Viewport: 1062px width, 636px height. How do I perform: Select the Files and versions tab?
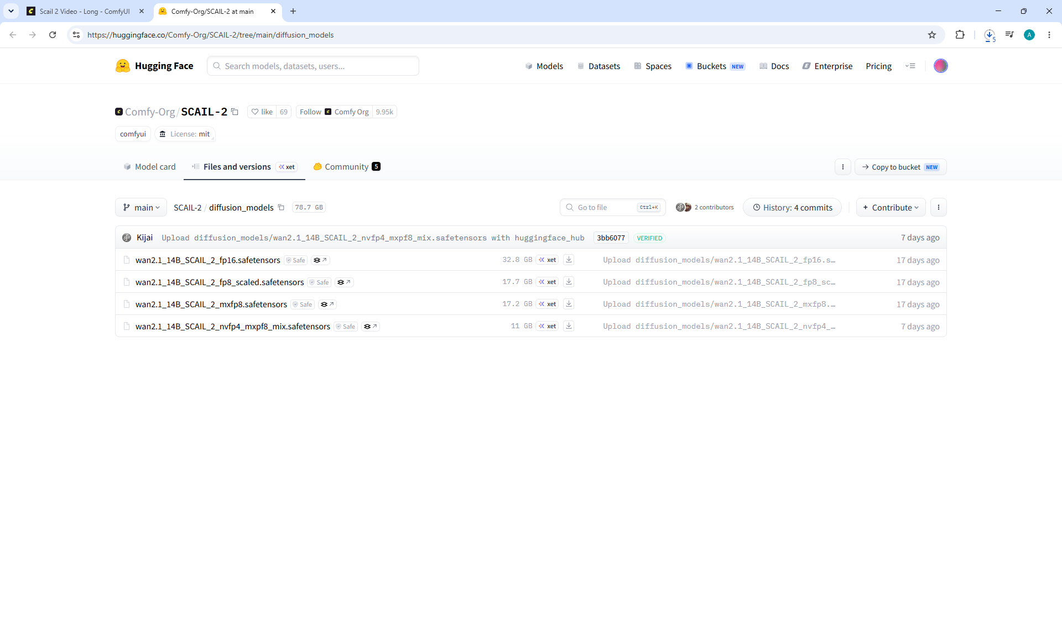point(244,167)
